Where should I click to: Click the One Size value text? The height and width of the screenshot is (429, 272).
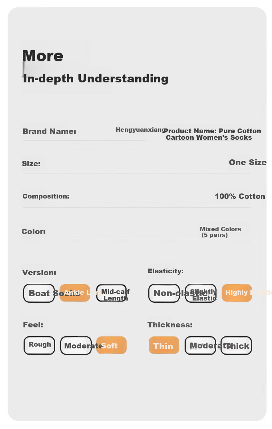coord(248,162)
